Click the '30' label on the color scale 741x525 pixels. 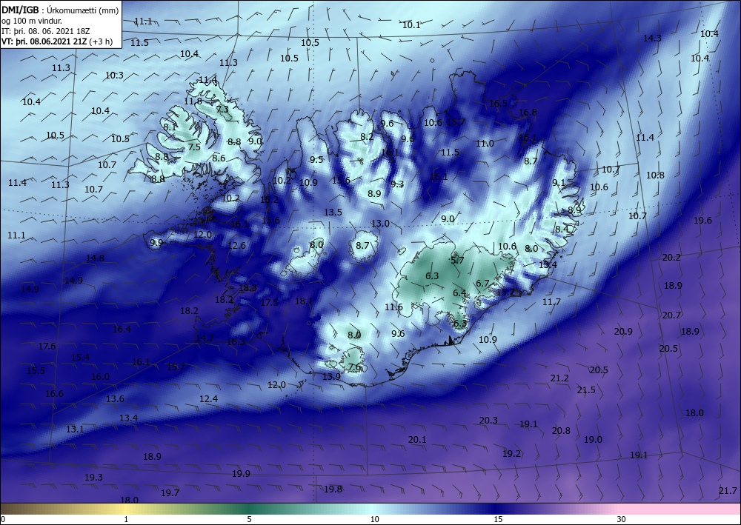coord(621,519)
